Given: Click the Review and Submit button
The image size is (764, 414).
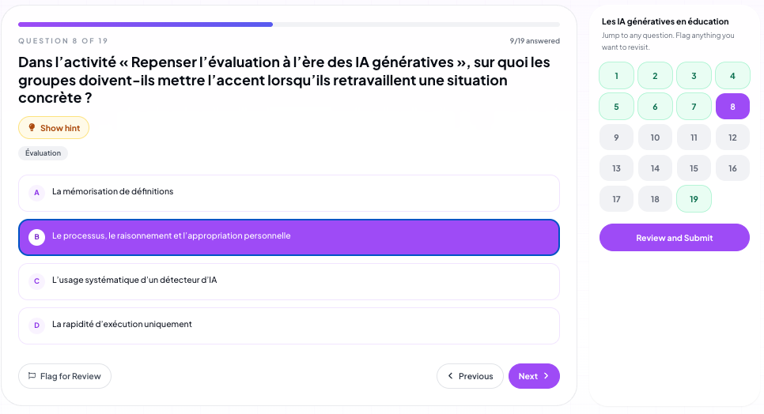Looking at the screenshot, I should (675, 237).
